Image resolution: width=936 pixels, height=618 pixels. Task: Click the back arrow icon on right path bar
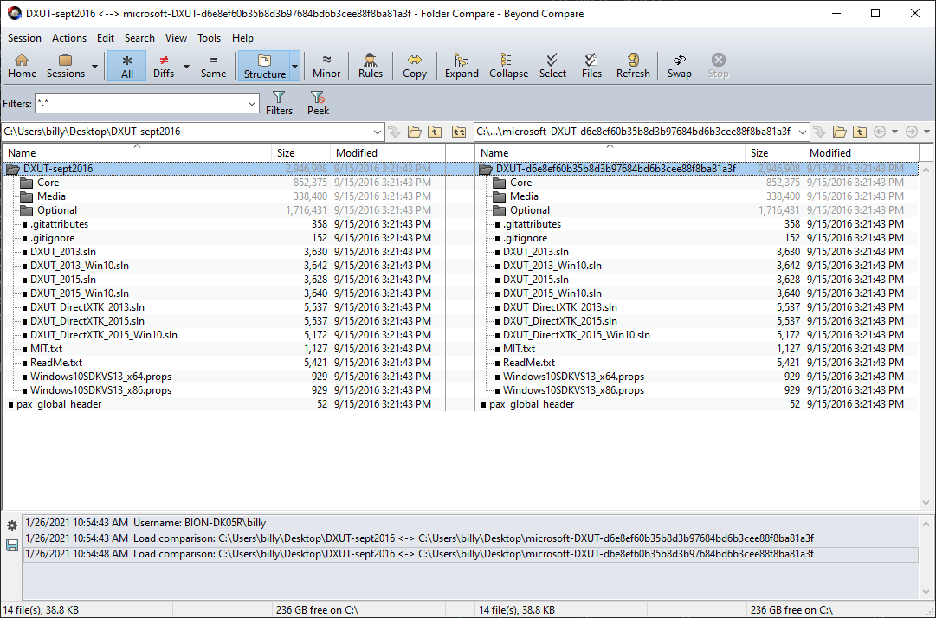880,132
